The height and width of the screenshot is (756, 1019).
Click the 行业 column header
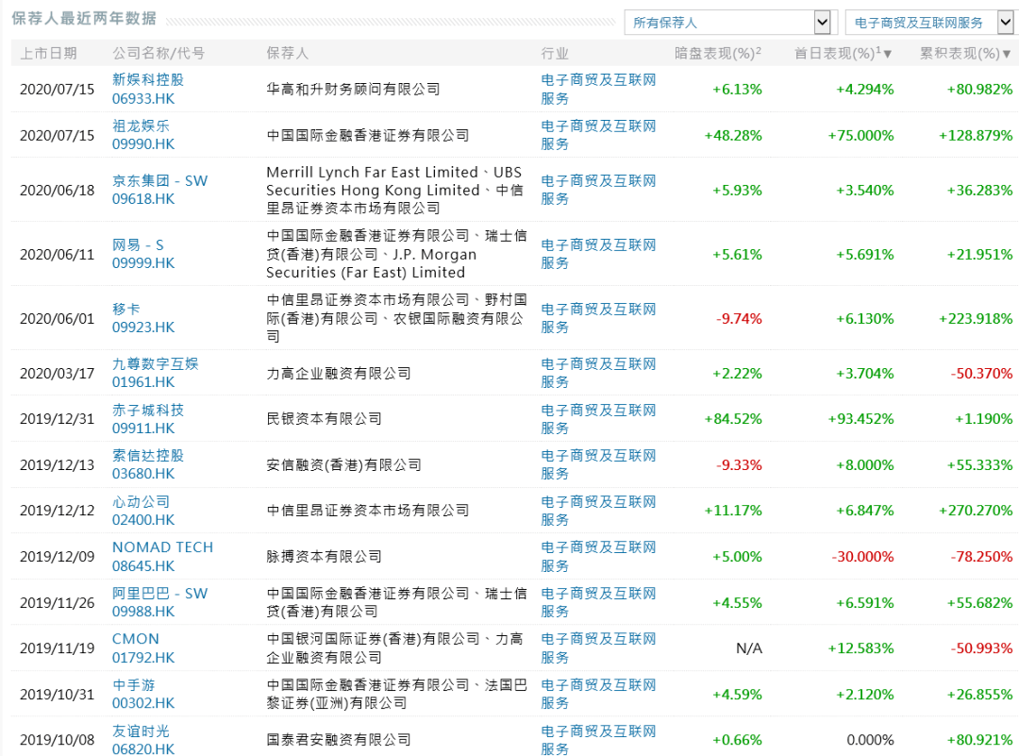coord(555,53)
